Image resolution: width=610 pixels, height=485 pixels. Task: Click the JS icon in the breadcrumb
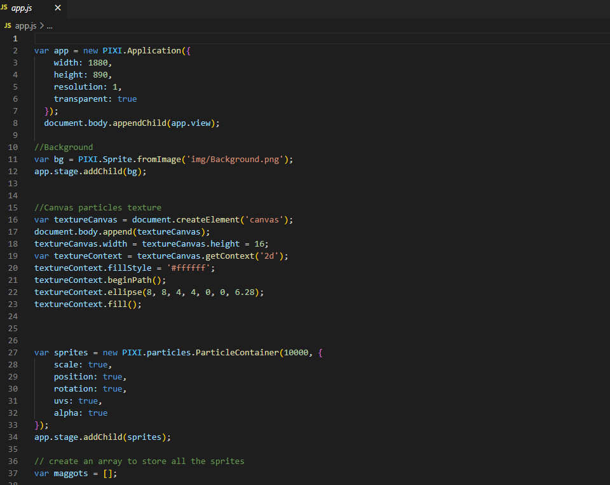tap(8, 26)
